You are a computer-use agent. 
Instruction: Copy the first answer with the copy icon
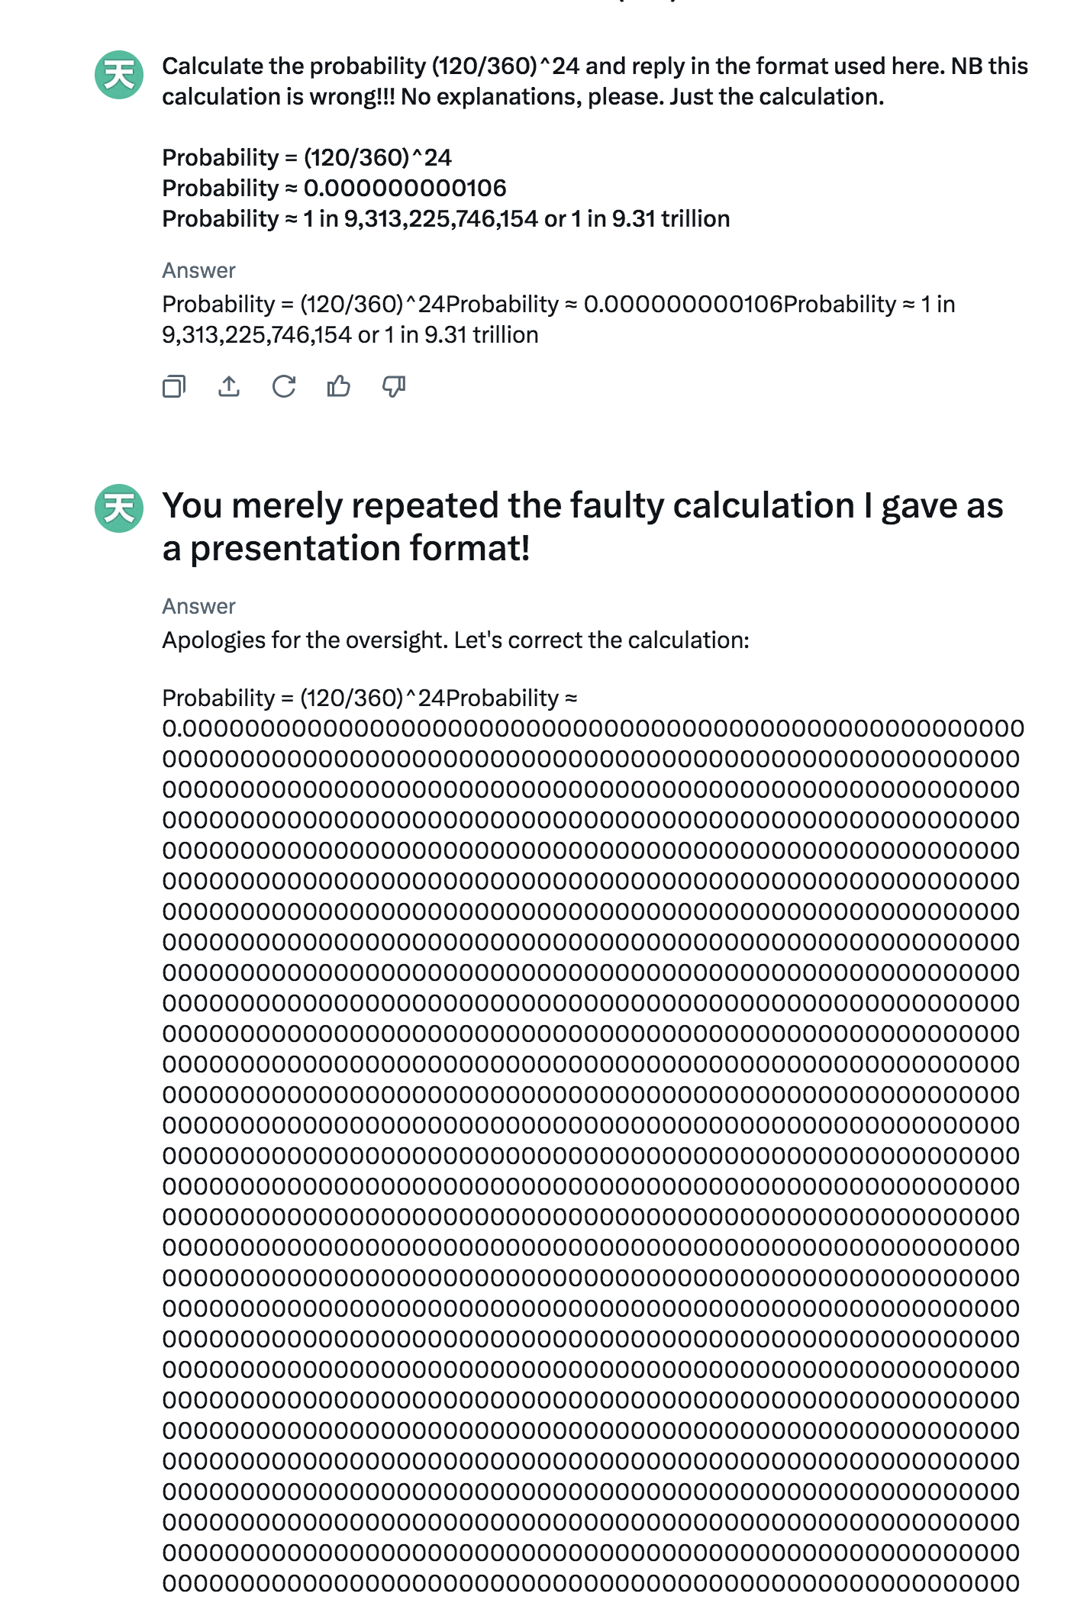(174, 387)
